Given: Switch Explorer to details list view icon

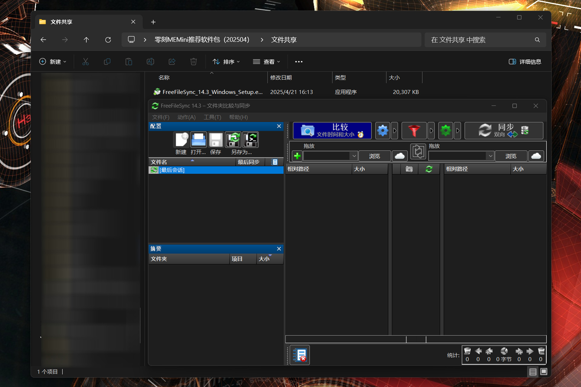Looking at the screenshot, I should coord(533,372).
